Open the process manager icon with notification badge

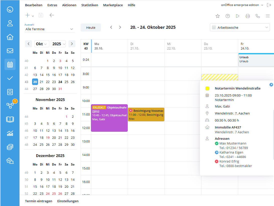[x=10, y=105]
